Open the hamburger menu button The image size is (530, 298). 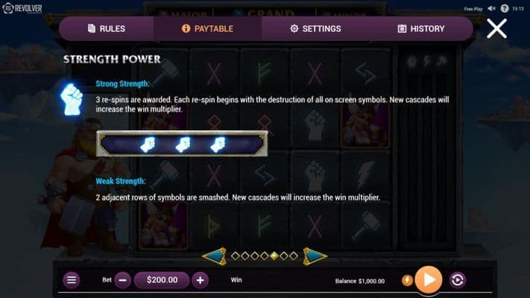[72, 280]
